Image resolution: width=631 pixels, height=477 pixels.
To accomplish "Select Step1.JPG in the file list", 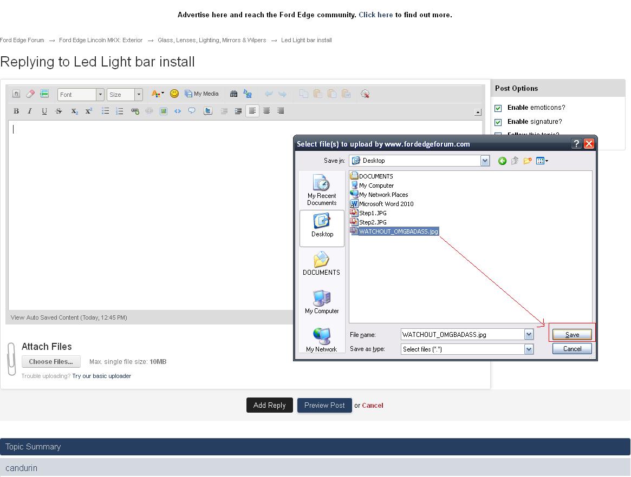I will 373,213.
